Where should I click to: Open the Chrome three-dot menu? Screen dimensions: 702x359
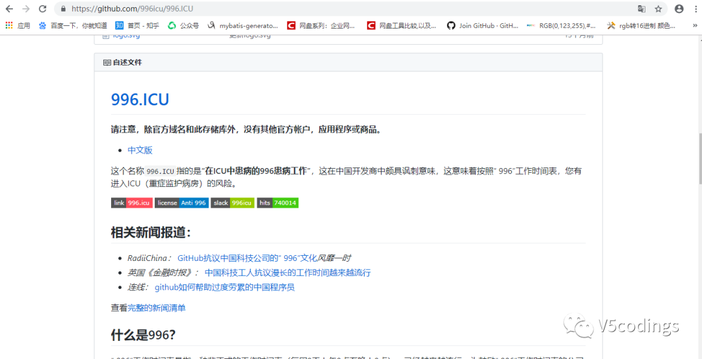pos(694,9)
